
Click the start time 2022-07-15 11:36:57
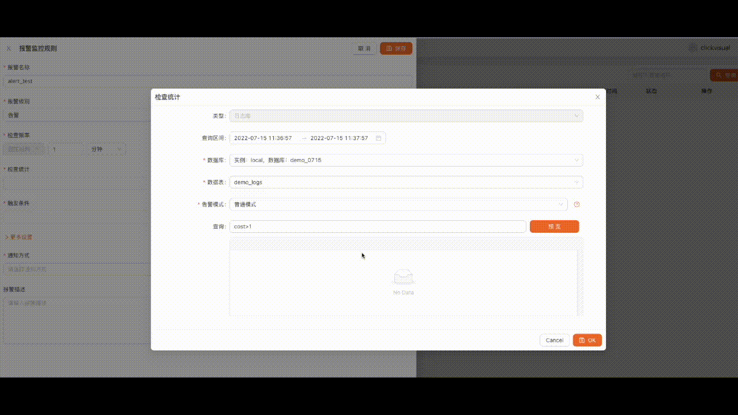coord(263,138)
